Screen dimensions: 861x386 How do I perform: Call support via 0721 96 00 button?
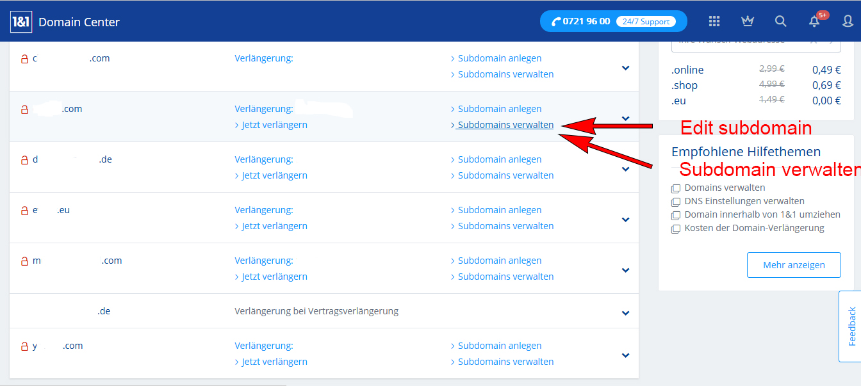613,21
